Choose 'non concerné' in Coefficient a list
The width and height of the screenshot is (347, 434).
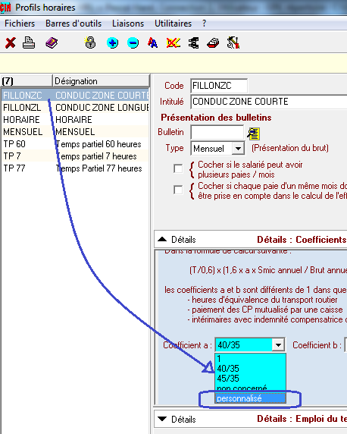pyautogui.click(x=250, y=388)
